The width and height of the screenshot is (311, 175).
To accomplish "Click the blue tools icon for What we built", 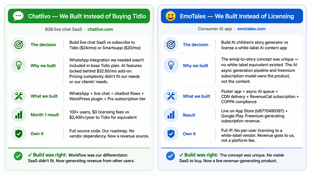I will [171, 96].
